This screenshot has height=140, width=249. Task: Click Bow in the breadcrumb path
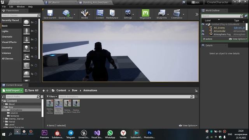tap(75, 90)
